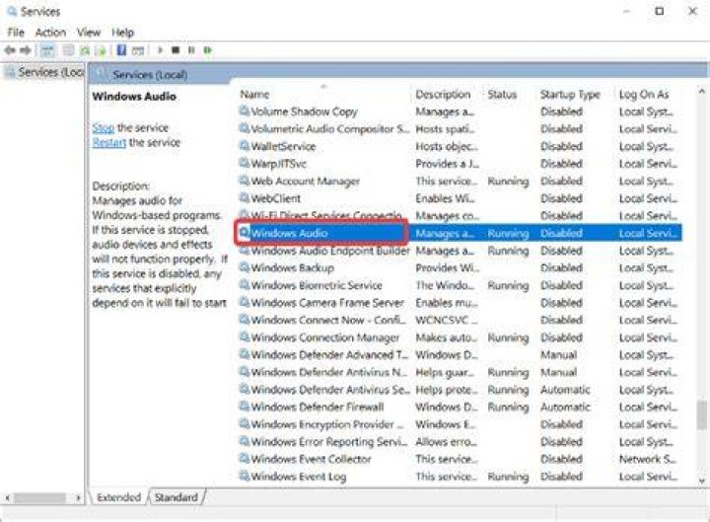The height and width of the screenshot is (522, 710).
Task: Select the Windows Audio service row
Action: [460, 233]
